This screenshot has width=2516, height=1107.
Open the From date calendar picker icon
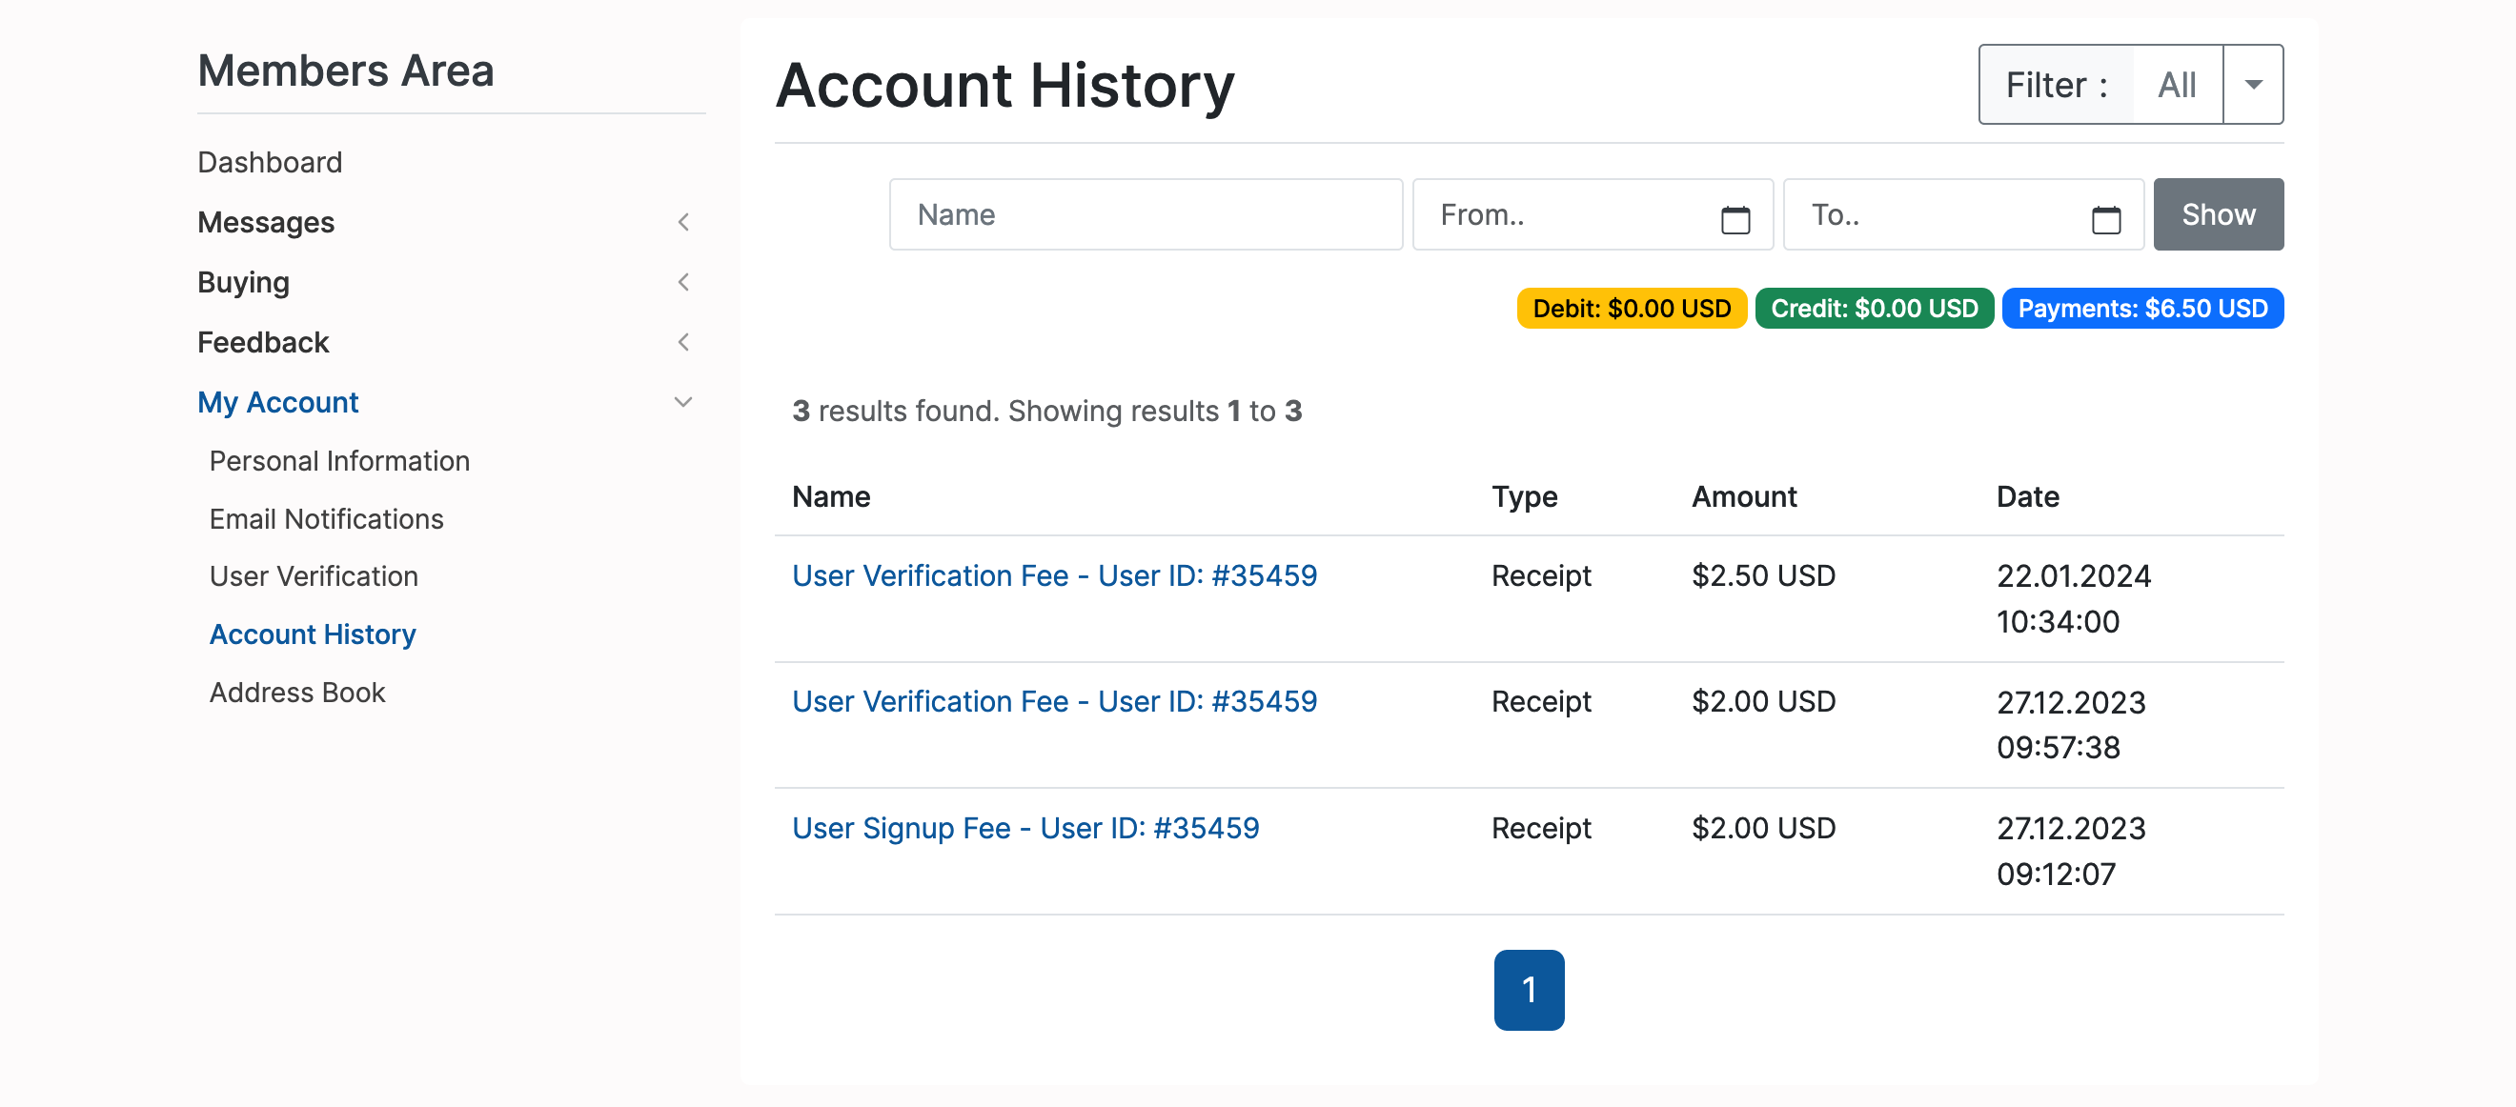click(x=1735, y=219)
